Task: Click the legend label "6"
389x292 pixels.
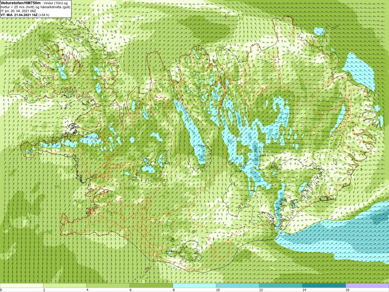Action: pyautogui.click(x=130, y=290)
